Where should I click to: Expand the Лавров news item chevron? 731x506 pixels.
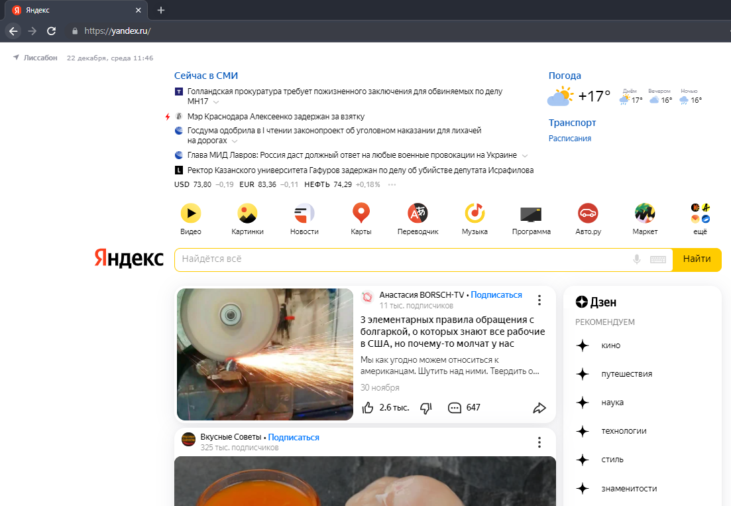[525, 156]
